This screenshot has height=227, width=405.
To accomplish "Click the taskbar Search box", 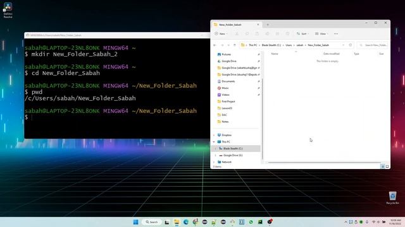I will [152, 222].
